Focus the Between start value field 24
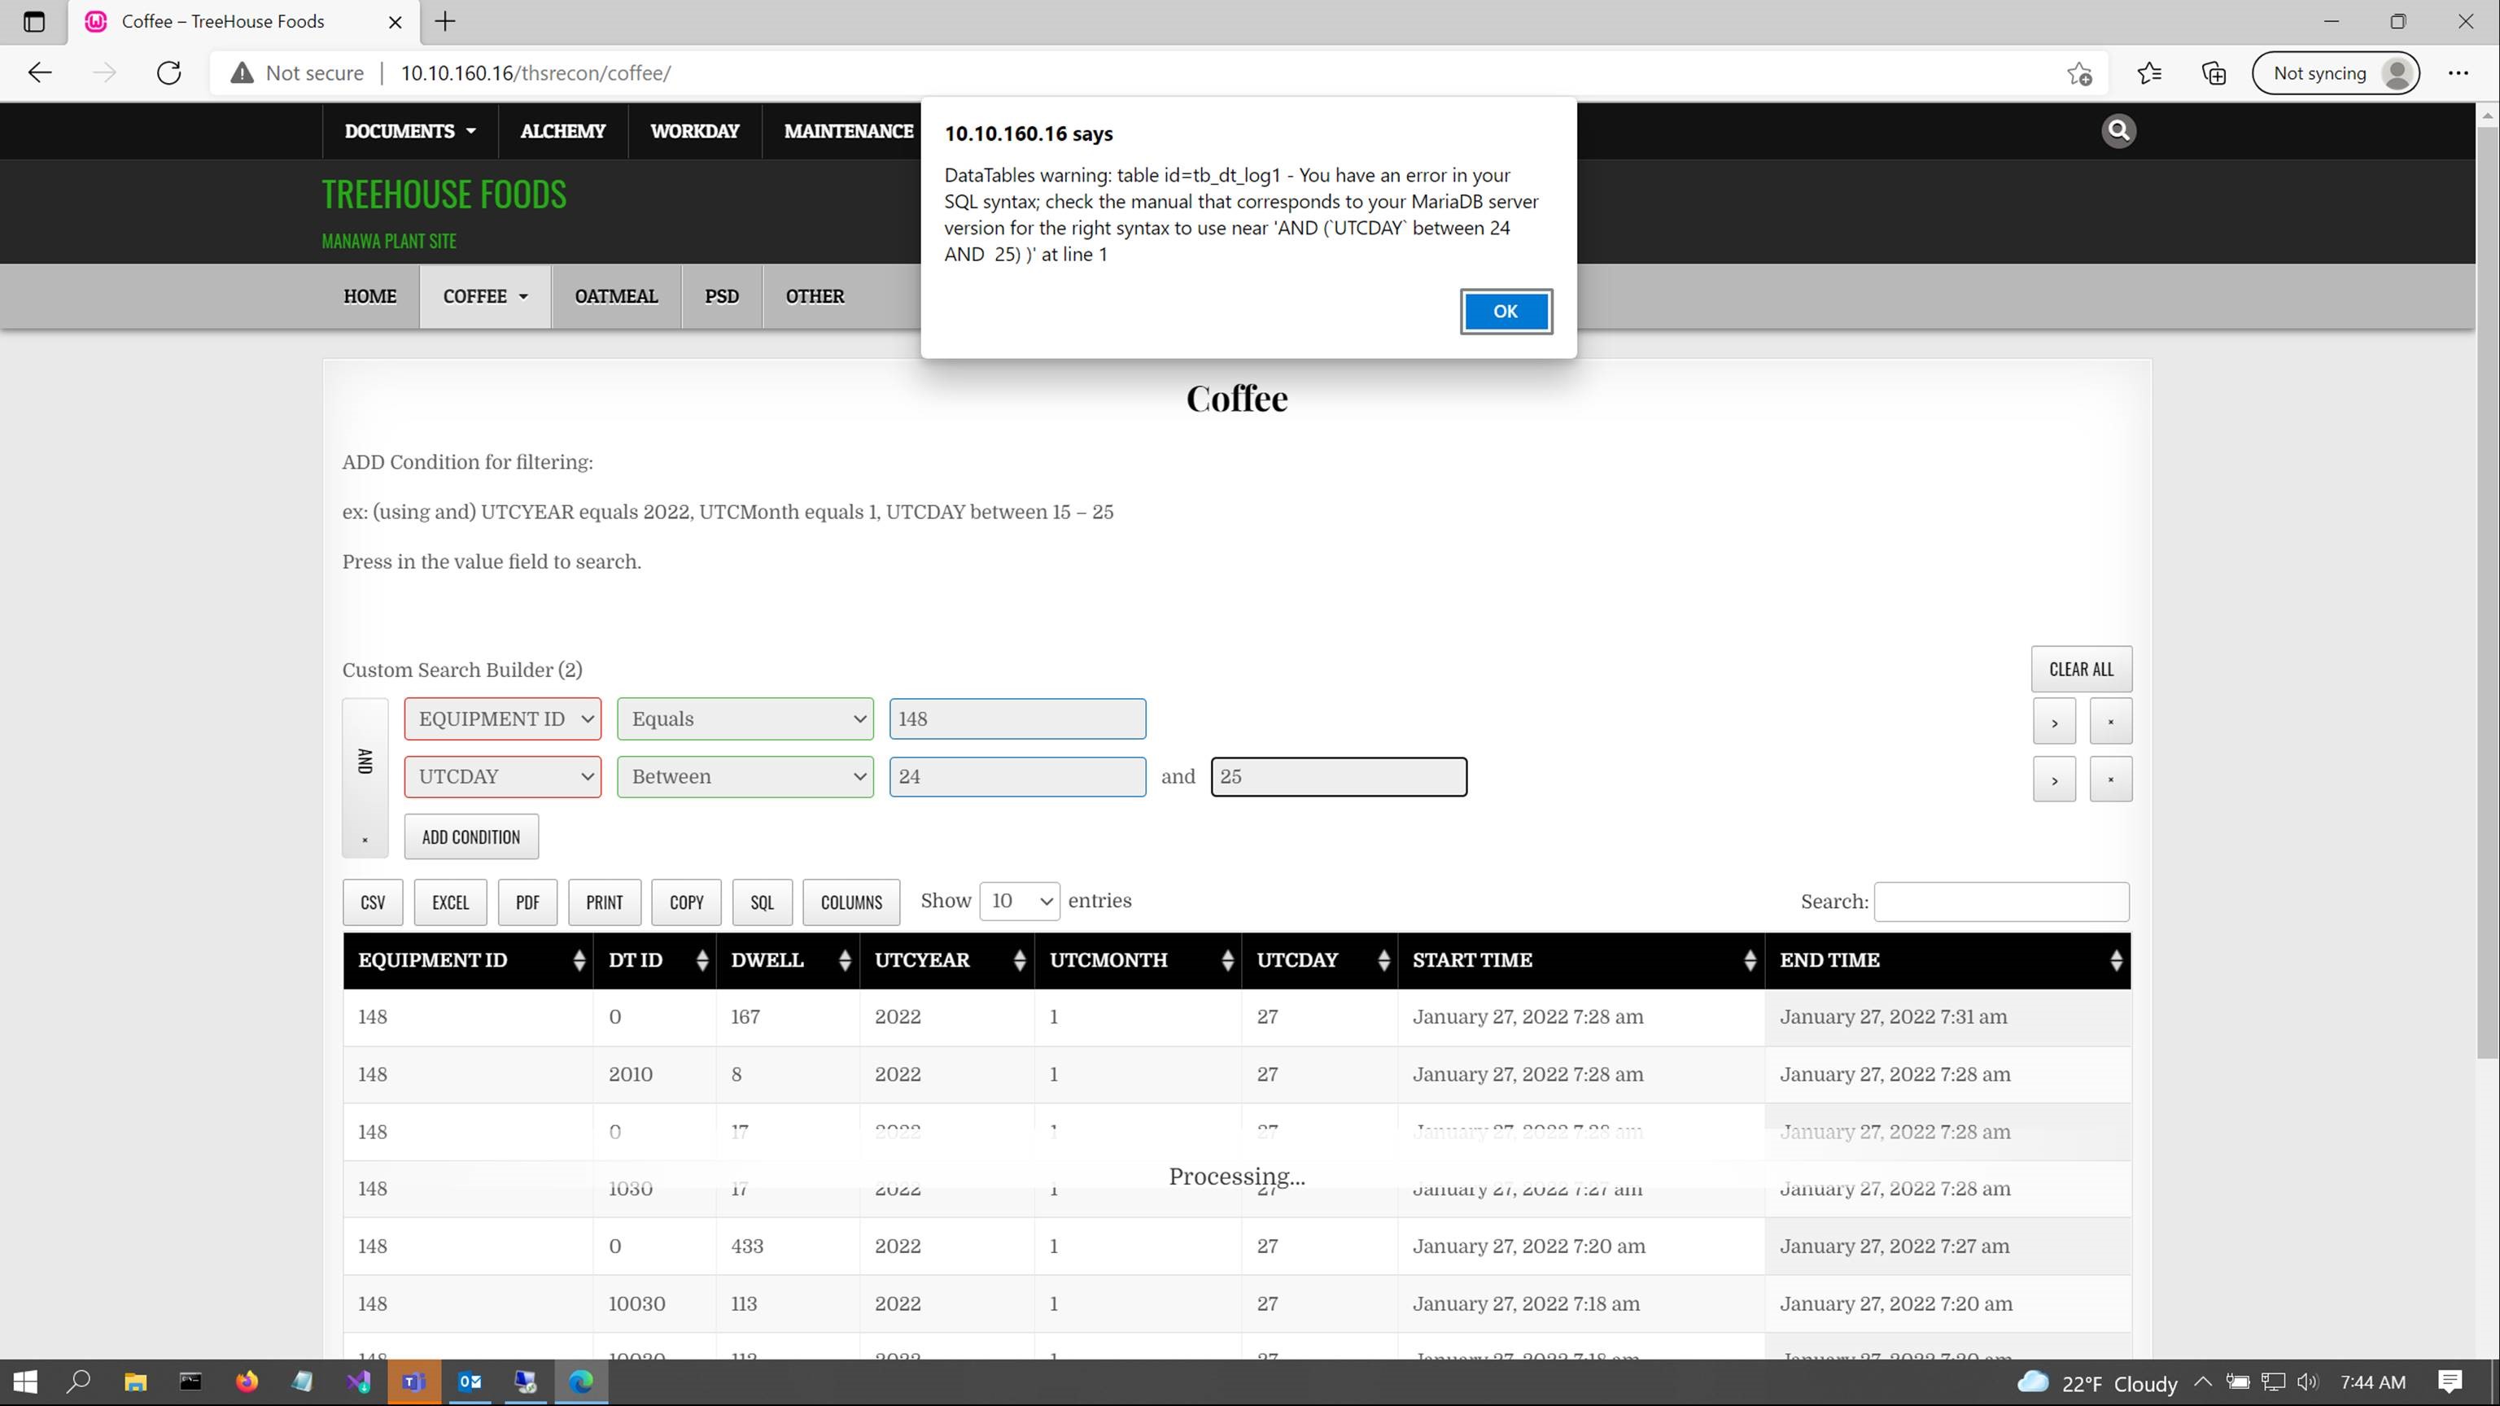 pos(1017,776)
